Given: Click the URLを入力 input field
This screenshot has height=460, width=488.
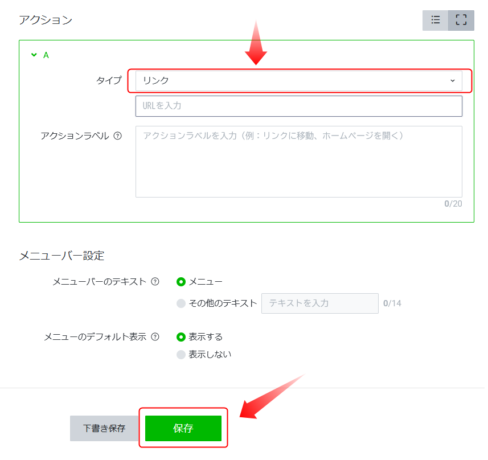Looking at the screenshot, I should 299,106.
